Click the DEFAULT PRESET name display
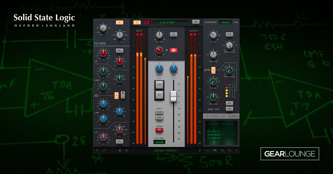Viewport: 333px width, 174px height. click(x=166, y=150)
